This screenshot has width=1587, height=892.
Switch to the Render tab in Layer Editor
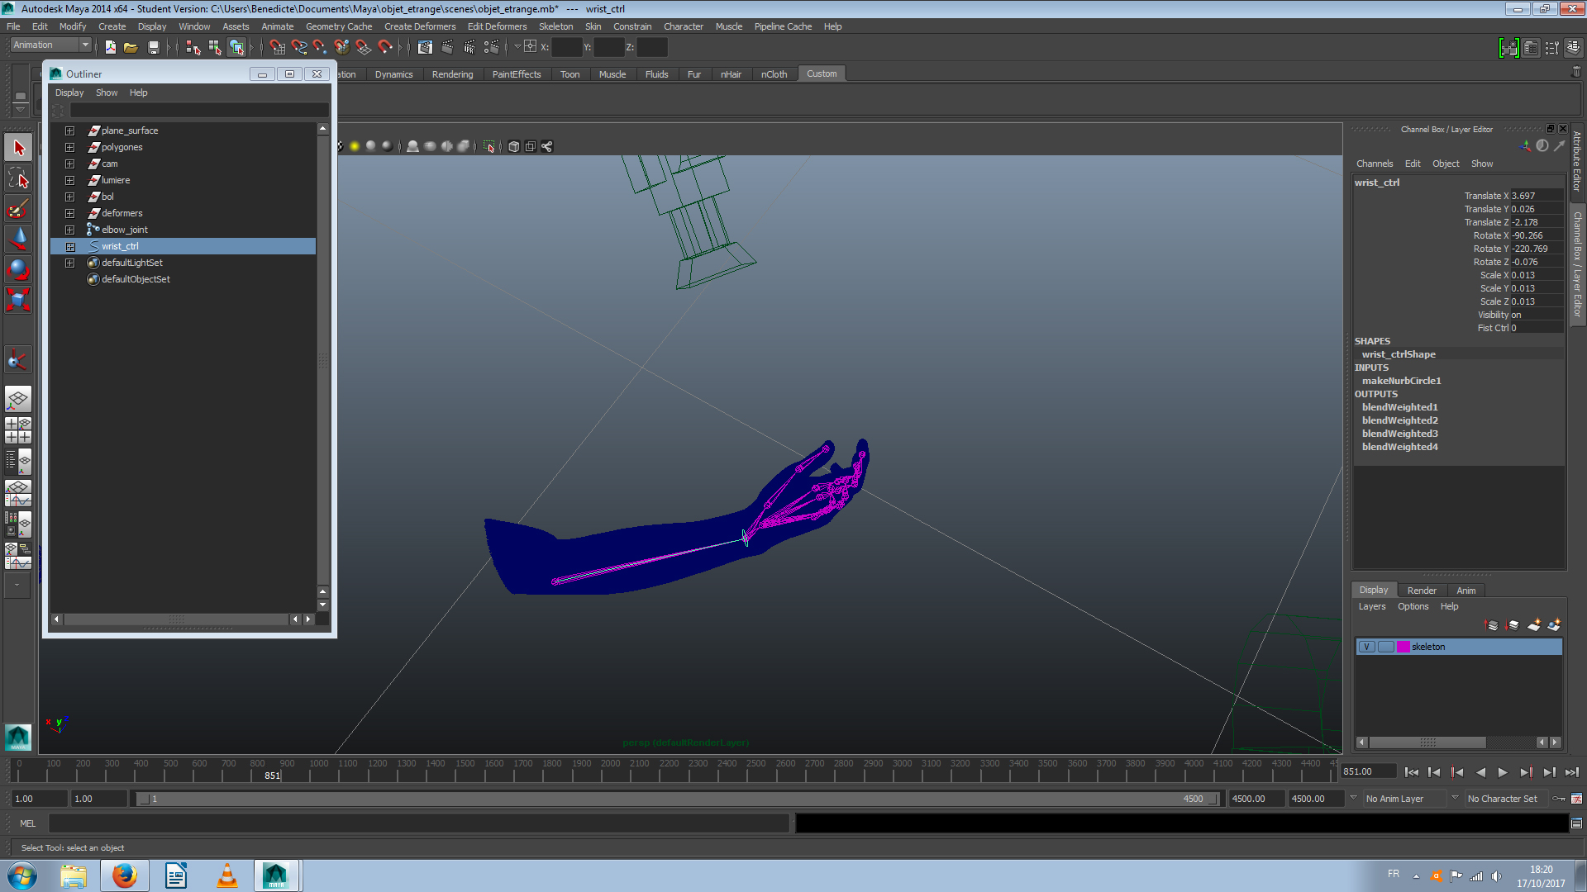pos(1422,590)
